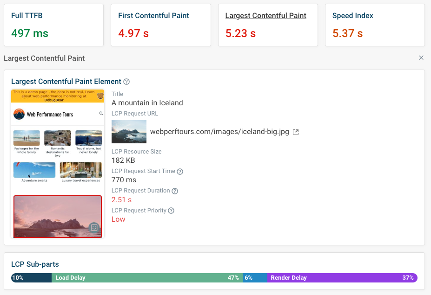The width and height of the screenshot is (431, 295).
Task: Click the '182 KB' resource size value
Action: coord(123,160)
